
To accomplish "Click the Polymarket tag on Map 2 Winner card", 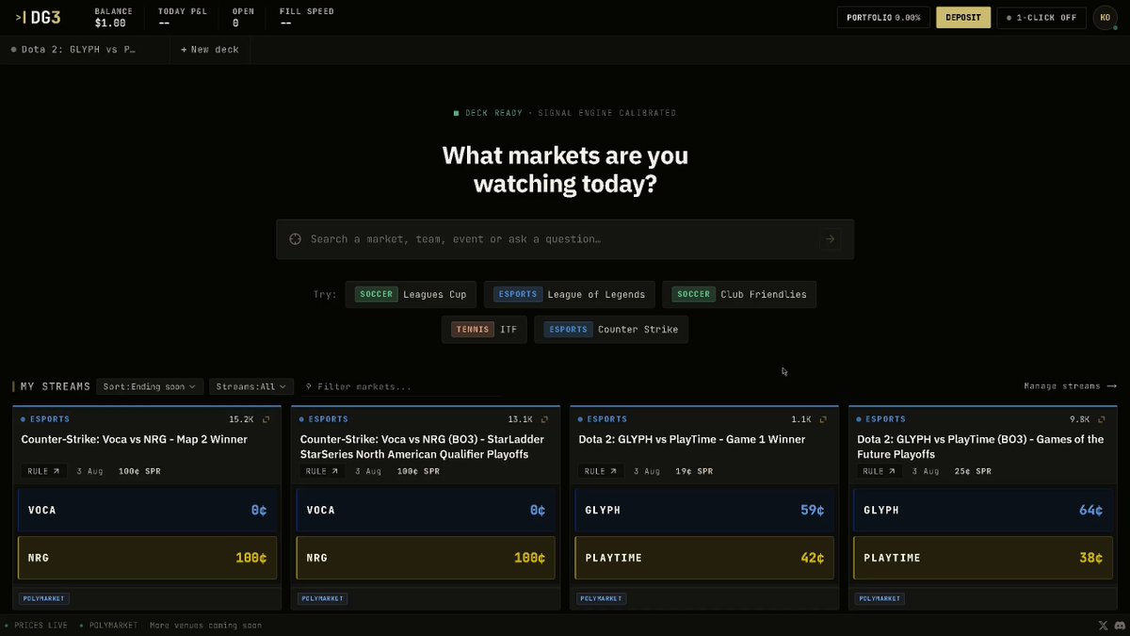I will point(44,598).
